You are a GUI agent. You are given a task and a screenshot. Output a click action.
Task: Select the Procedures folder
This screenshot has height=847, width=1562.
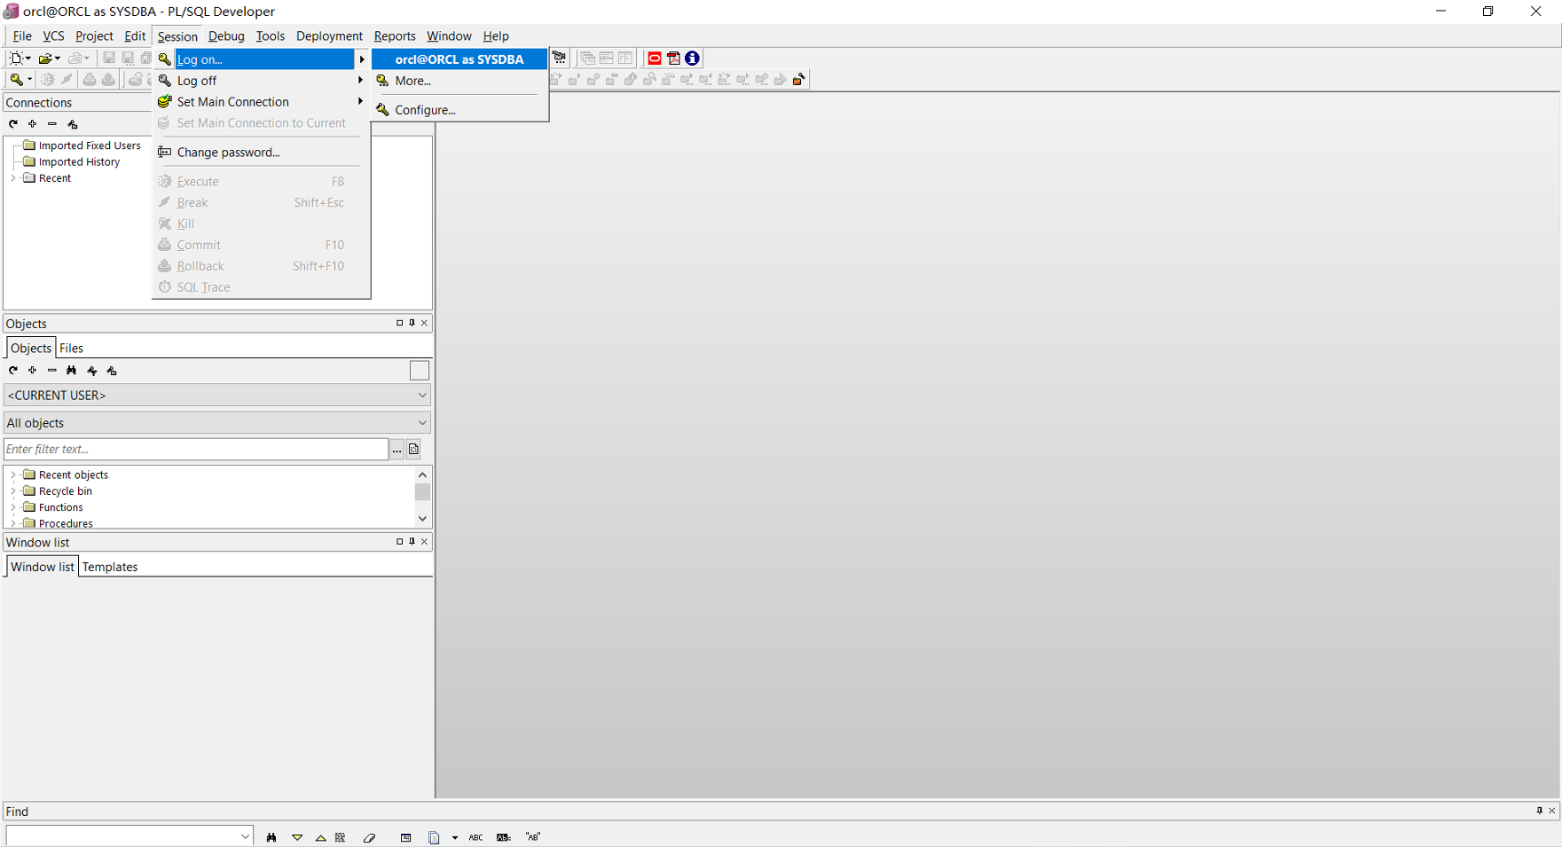tap(66, 523)
